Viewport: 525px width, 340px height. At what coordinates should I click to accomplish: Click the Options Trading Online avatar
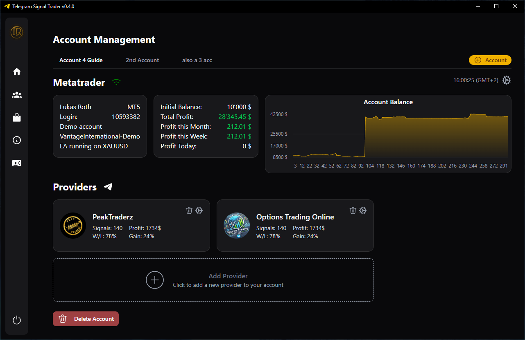237,225
